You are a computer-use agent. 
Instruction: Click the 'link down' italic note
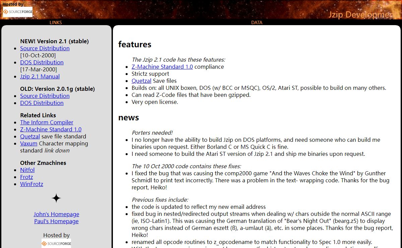click(57, 150)
